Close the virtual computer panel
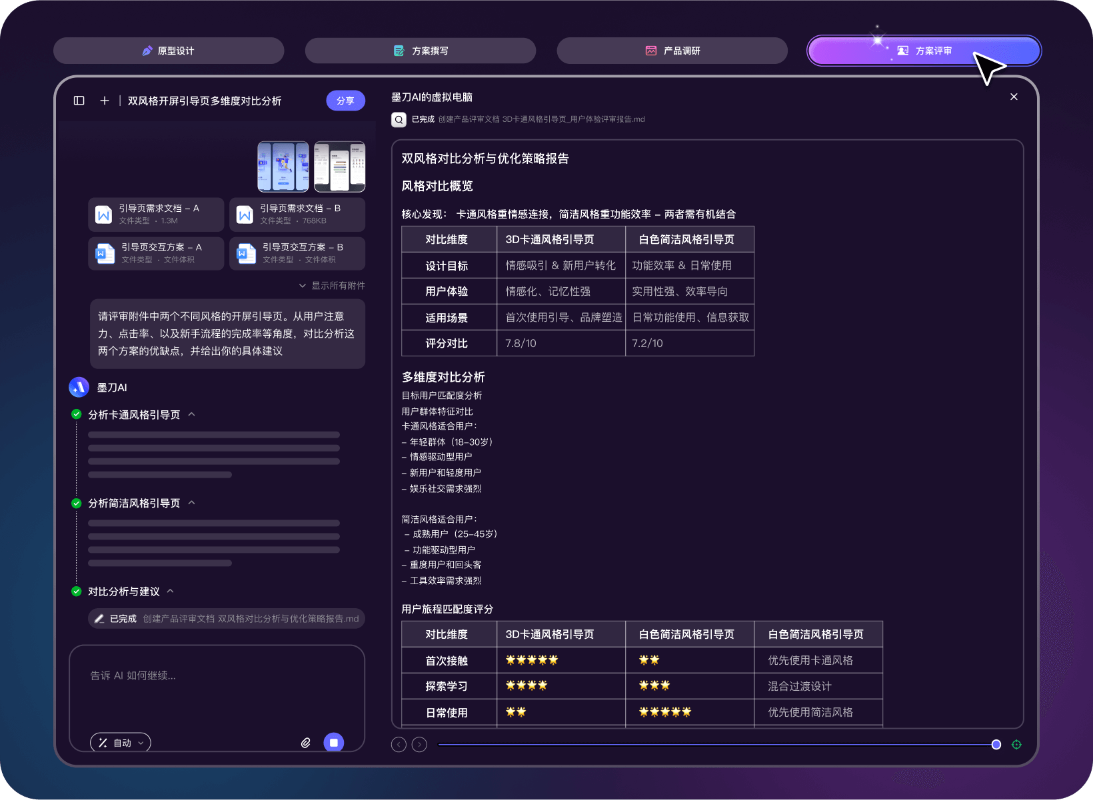This screenshot has height=800, width=1093. (1014, 97)
